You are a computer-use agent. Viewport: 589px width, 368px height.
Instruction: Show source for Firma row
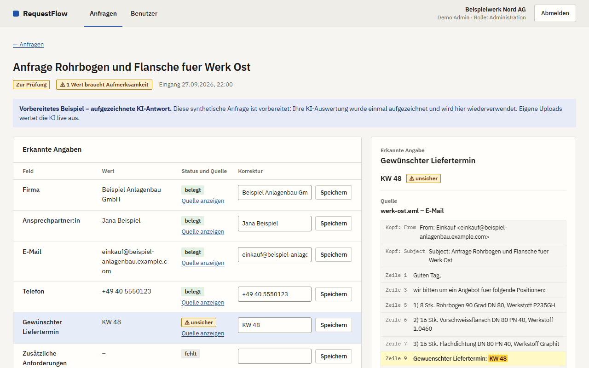[x=203, y=201]
